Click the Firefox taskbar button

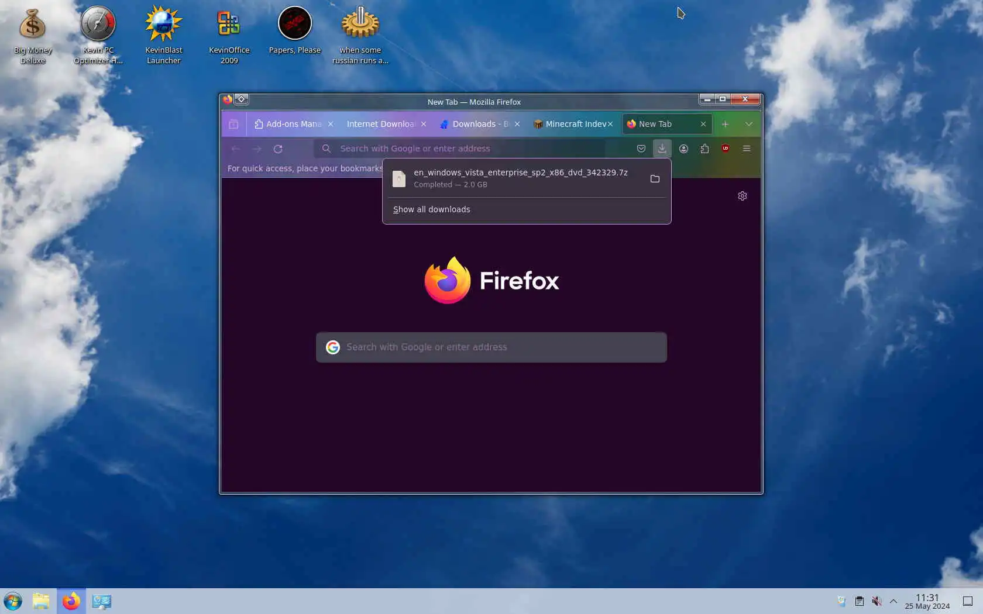pos(71,601)
